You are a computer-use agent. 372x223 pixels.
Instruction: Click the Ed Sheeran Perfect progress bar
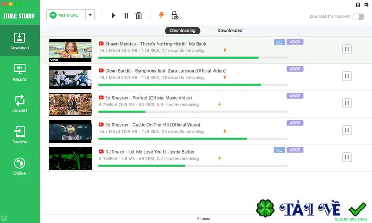pyautogui.click(x=193, y=112)
